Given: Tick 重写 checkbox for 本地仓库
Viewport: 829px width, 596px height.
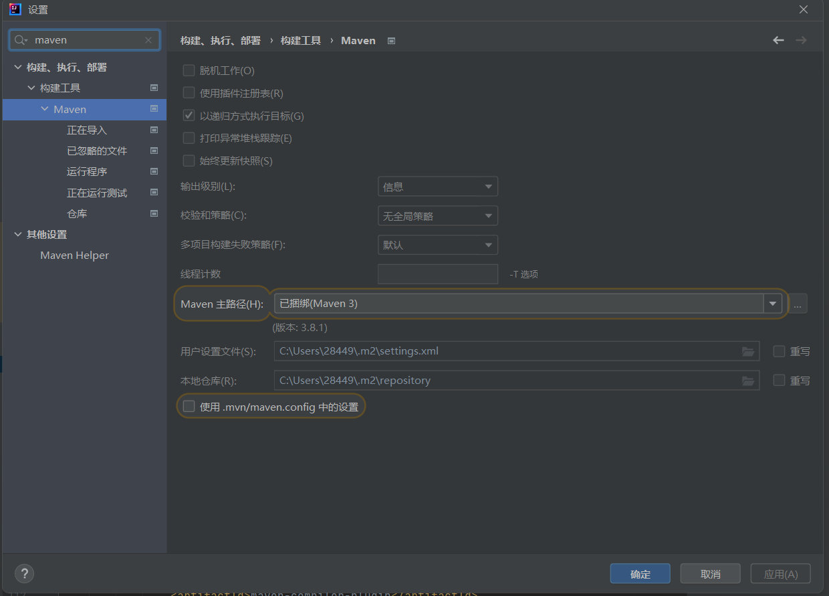Looking at the screenshot, I should 779,380.
